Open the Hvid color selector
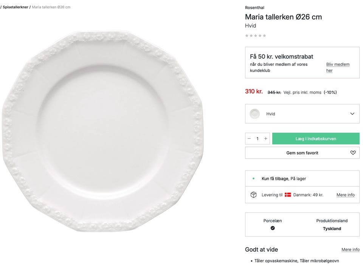Screen dimensions: 363x271 pyautogui.click(x=302, y=114)
